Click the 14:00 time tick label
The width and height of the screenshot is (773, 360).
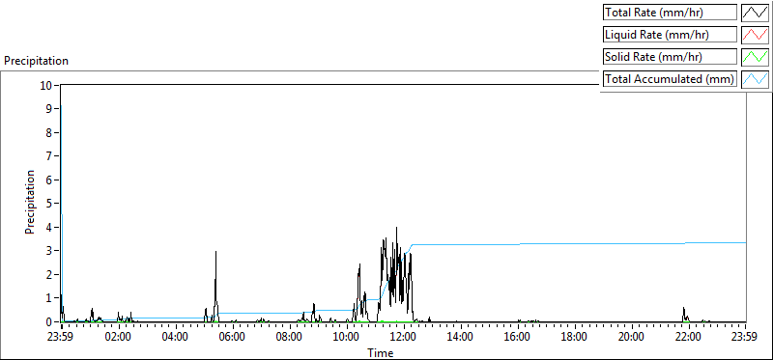click(461, 338)
